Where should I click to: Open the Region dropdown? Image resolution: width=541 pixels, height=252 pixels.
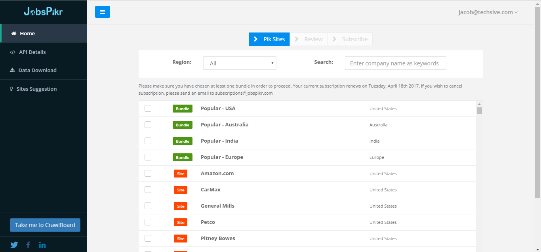pyautogui.click(x=240, y=63)
